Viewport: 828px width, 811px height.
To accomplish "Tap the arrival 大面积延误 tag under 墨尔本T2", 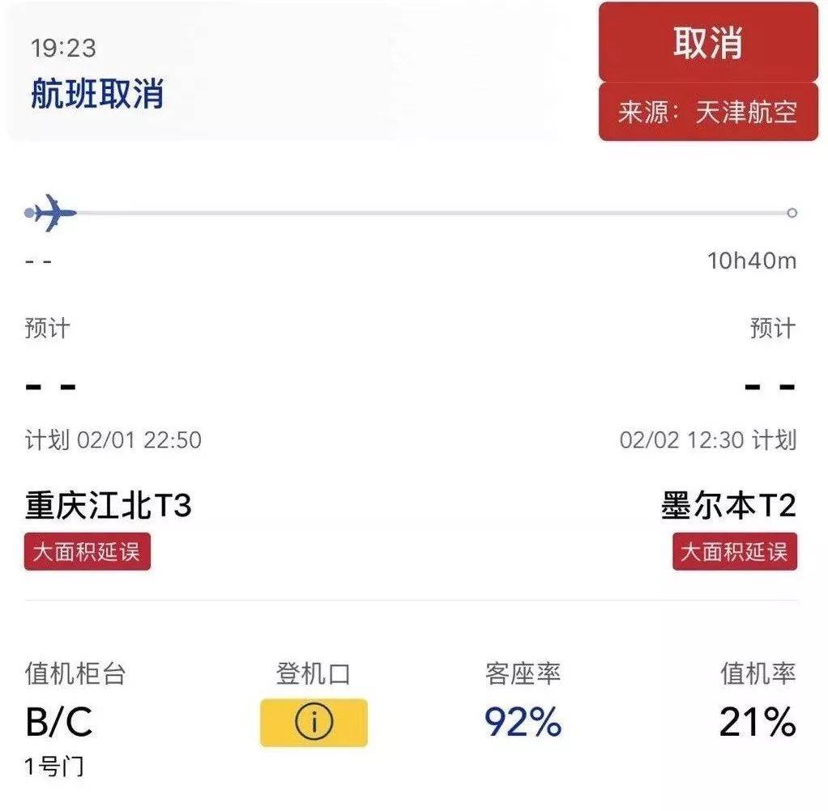I will click(734, 551).
